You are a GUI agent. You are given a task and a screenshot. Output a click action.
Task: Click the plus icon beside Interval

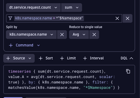85,58
